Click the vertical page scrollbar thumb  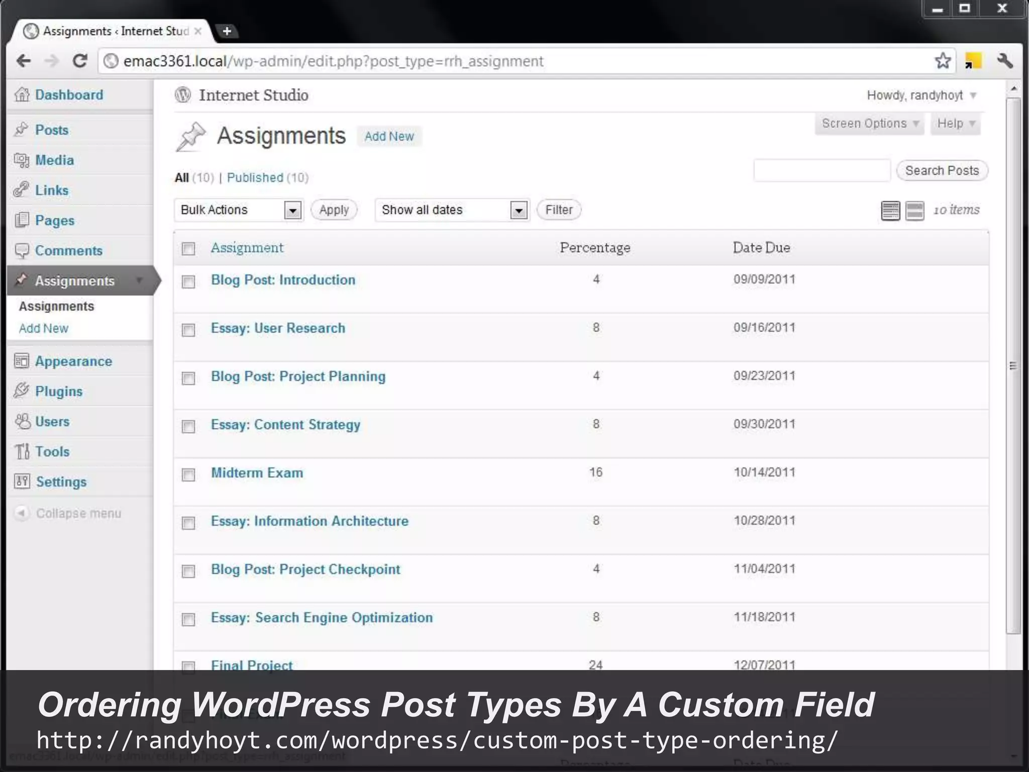(1013, 365)
